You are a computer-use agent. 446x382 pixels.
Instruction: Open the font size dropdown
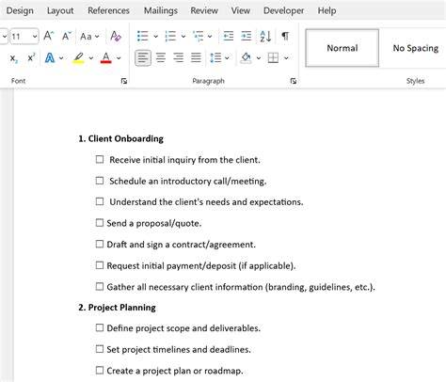pos(35,37)
